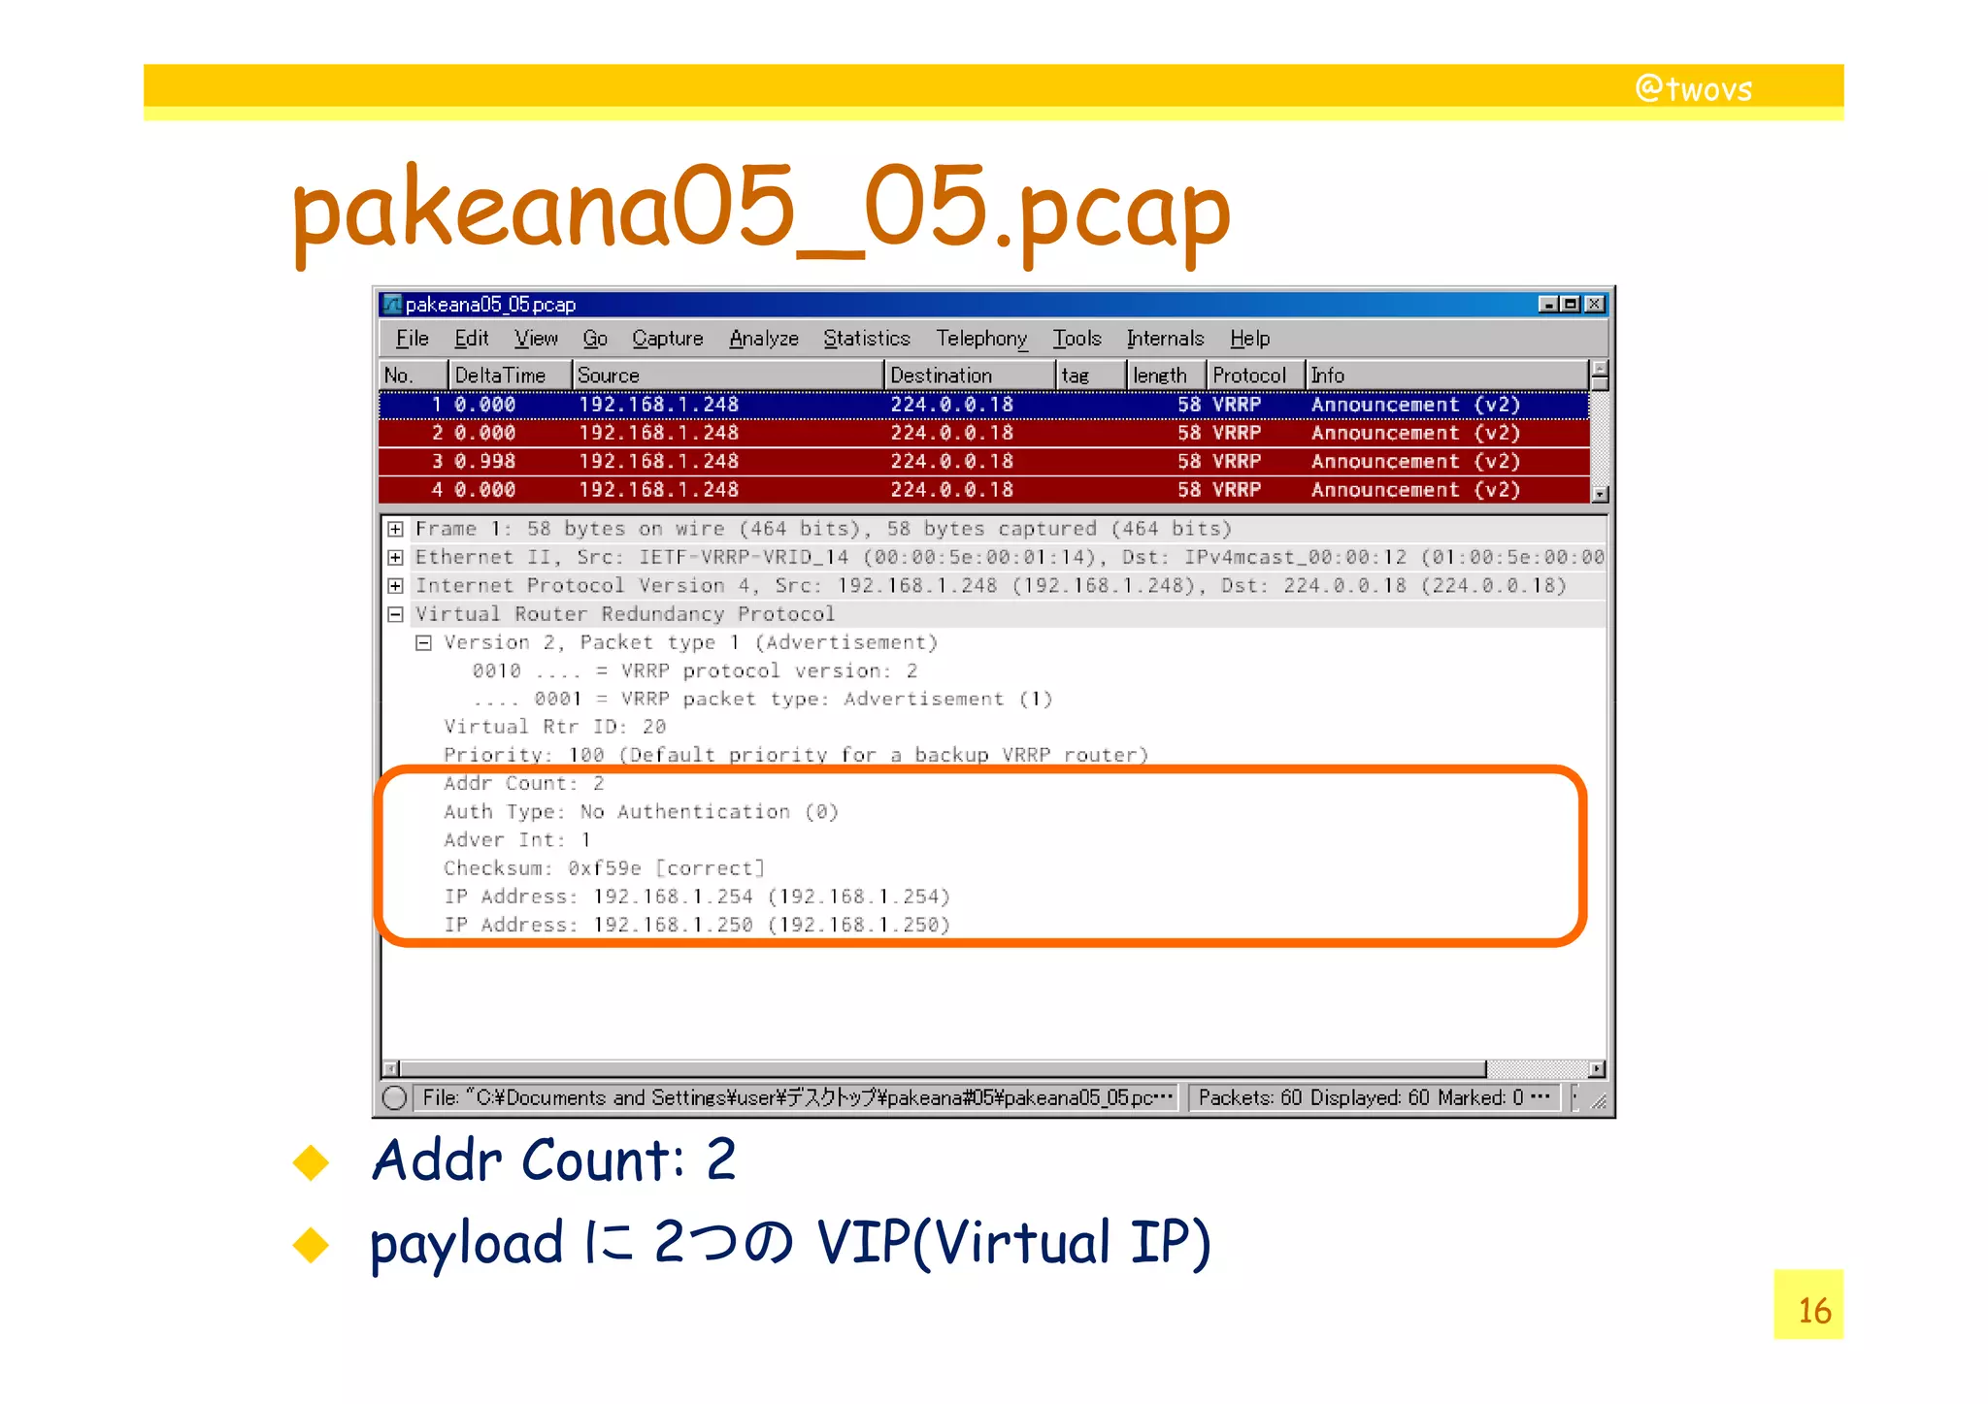This screenshot has width=1988, height=1404.
Task: Select the Priority: 100 line
Action: pyautogui.click(x=796, y=755)
